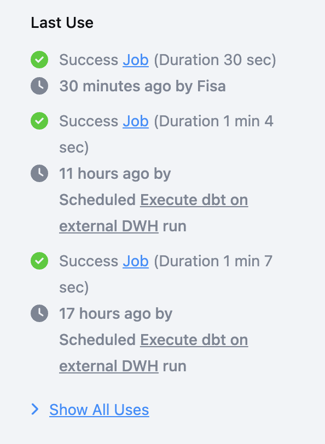The image size is (325, 444).
Task: Click the '17 hours ago by' timestamp text
Action: [x=115, y=313]
